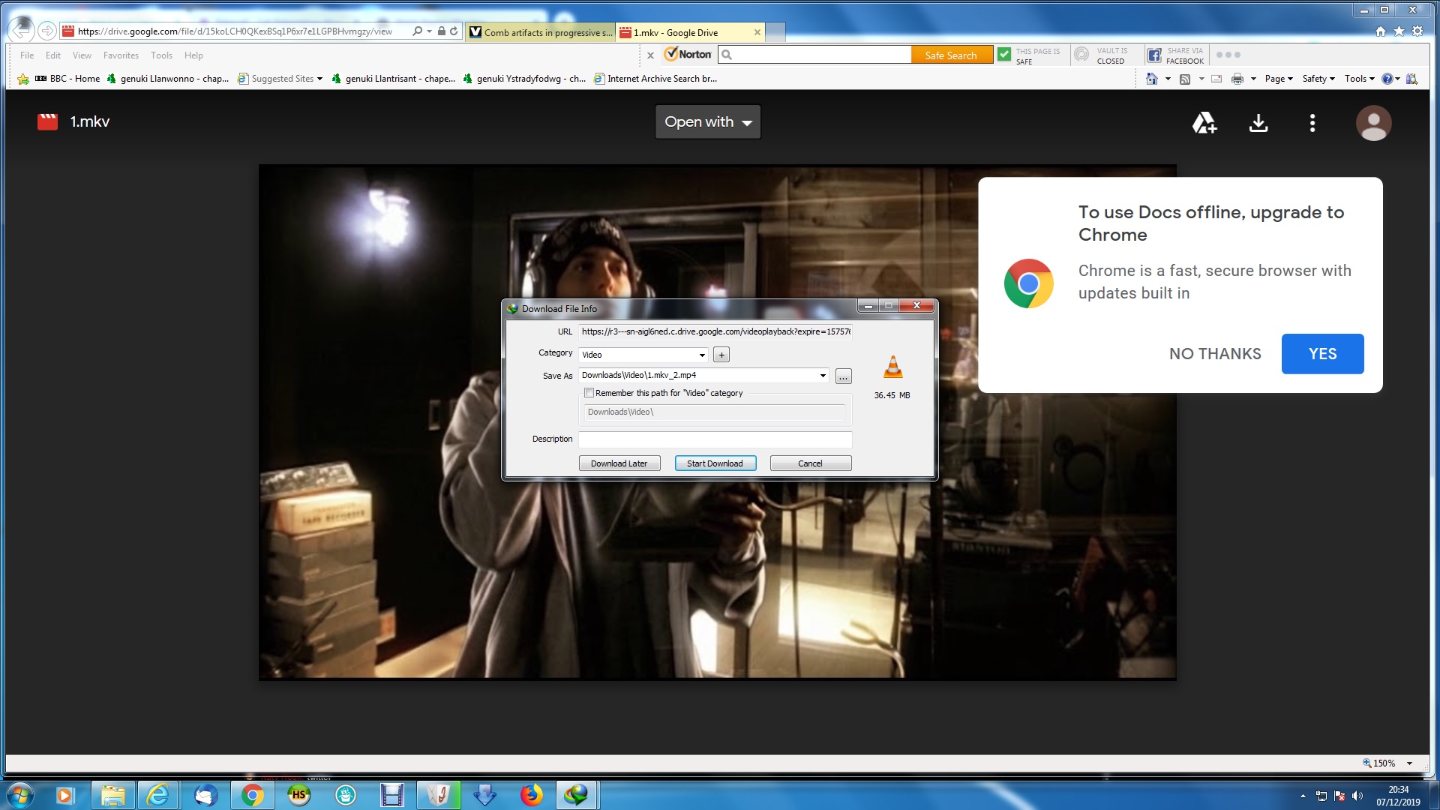Screen dimensions: 1440x810
Task: Click NO THANKS on Chrome prompt
Action: click(1214, 354)
